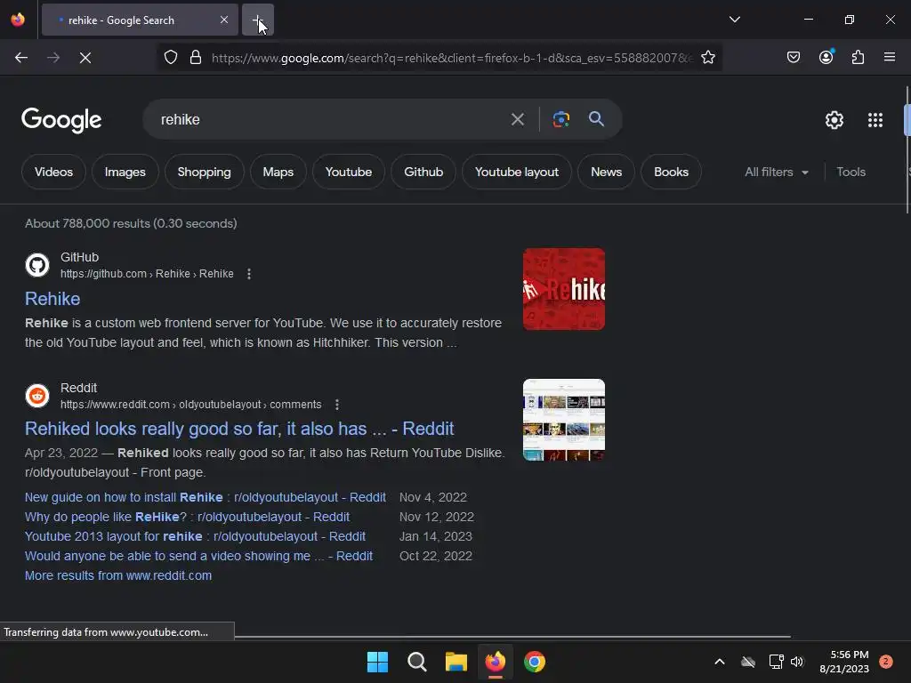This screenshot has height=683, width=911.
Task: Save page to Pocket
Action: point(793,58)
